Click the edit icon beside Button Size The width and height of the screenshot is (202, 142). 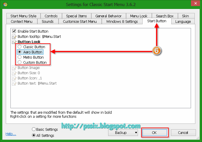click(14, 73)
